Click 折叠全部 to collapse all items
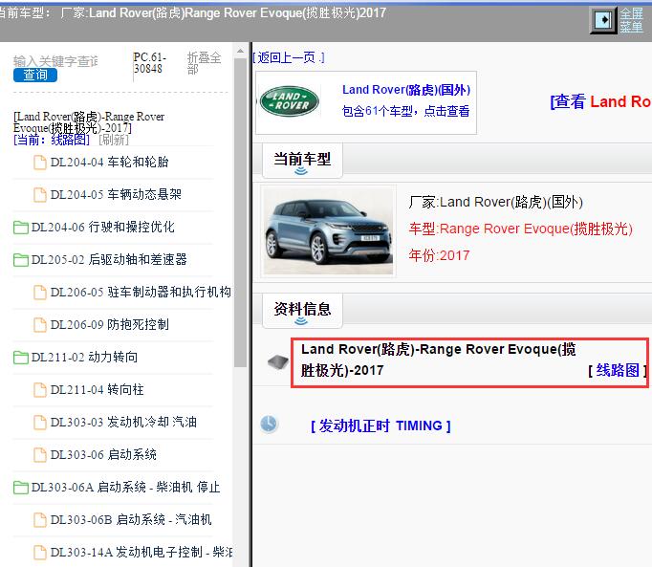 (x=204, y=63)
